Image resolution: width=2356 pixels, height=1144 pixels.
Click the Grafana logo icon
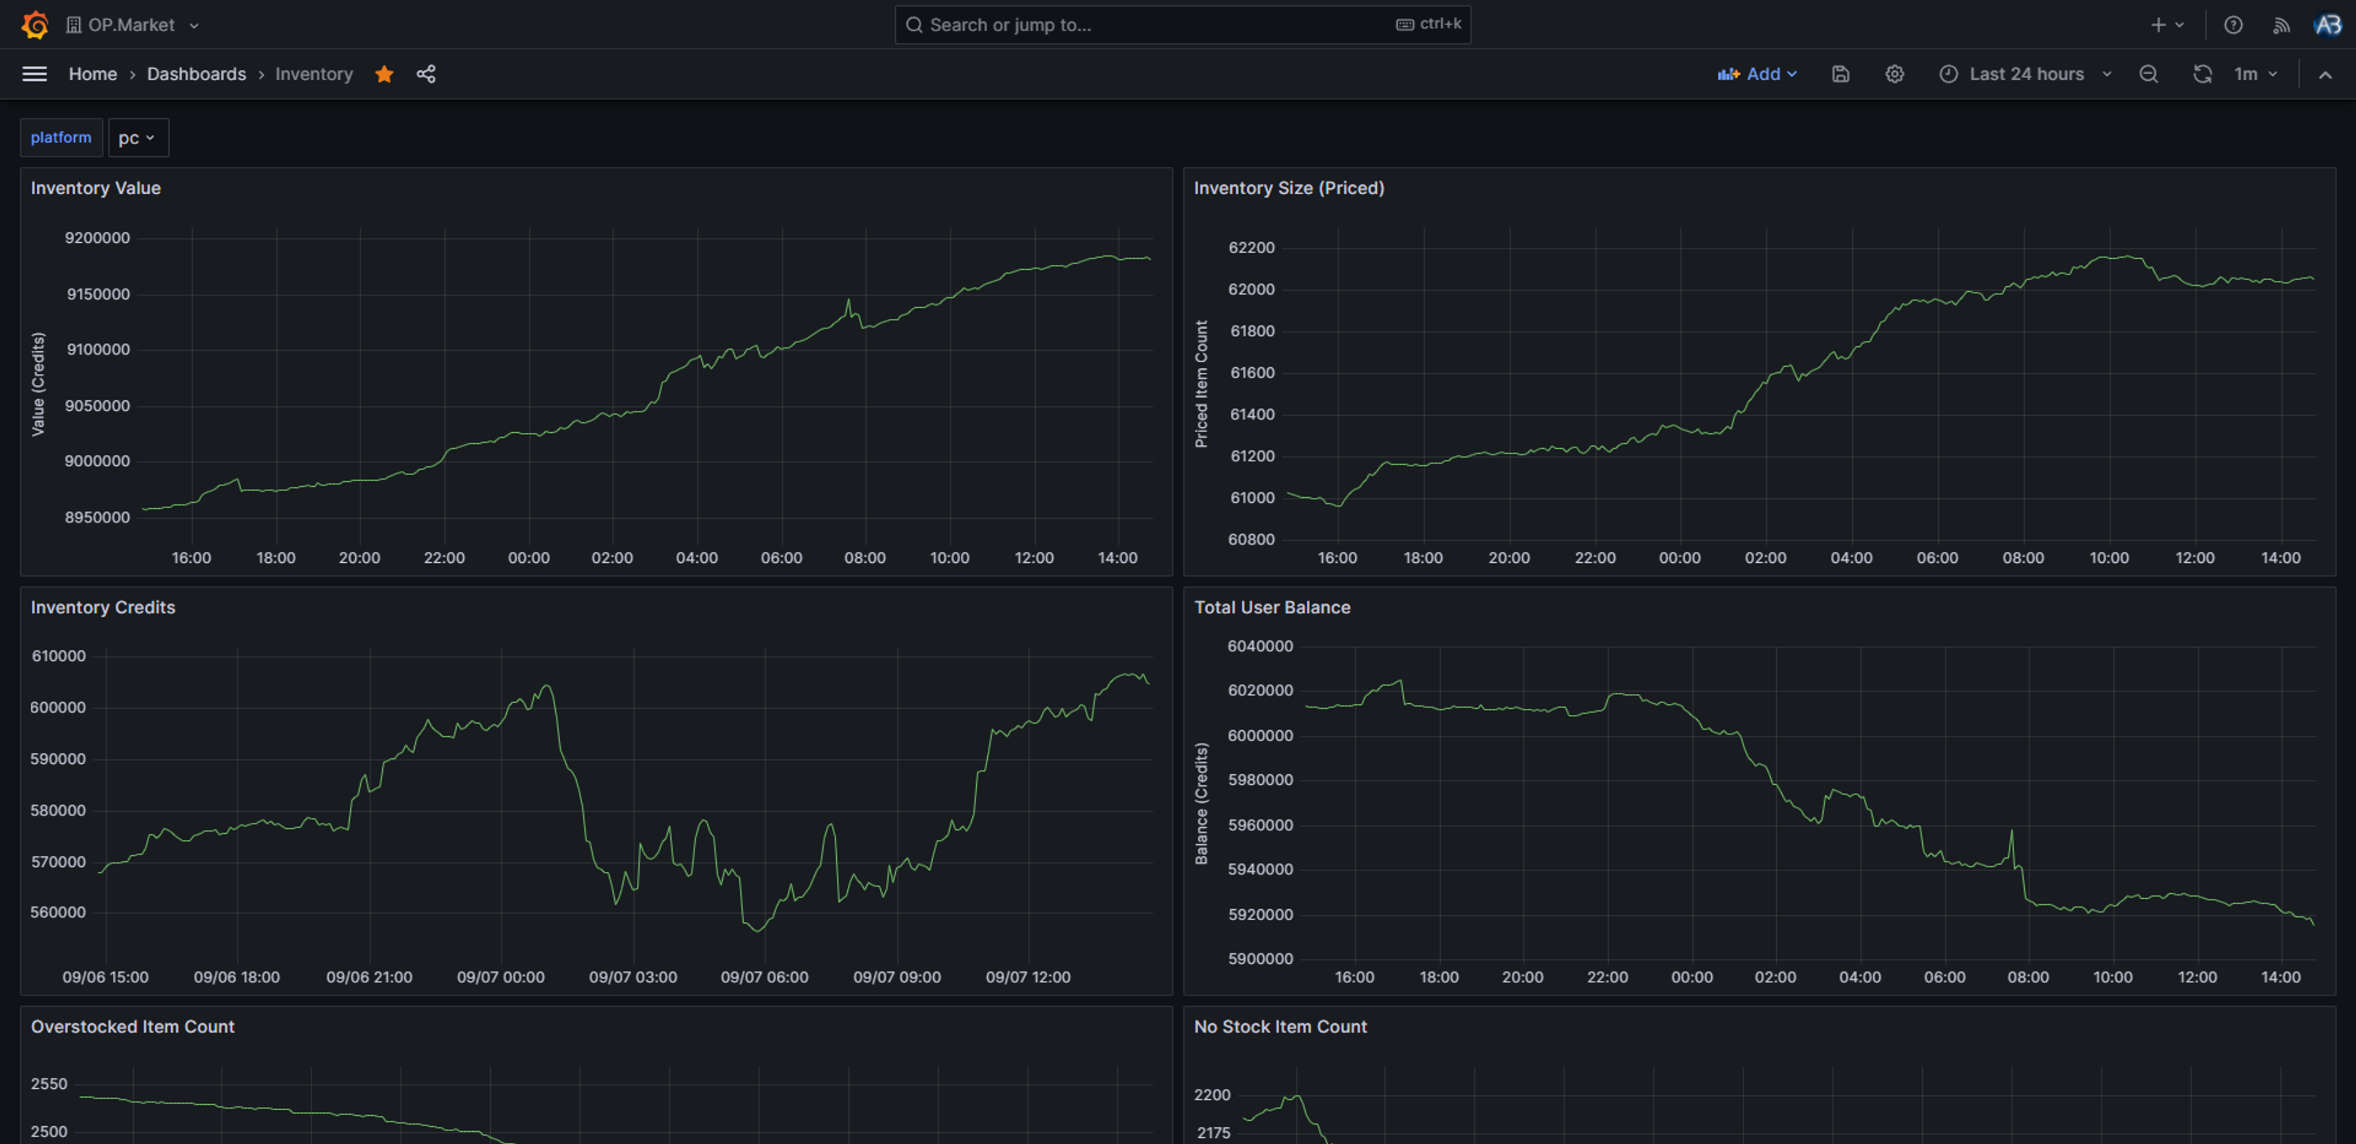pos(35,25)
